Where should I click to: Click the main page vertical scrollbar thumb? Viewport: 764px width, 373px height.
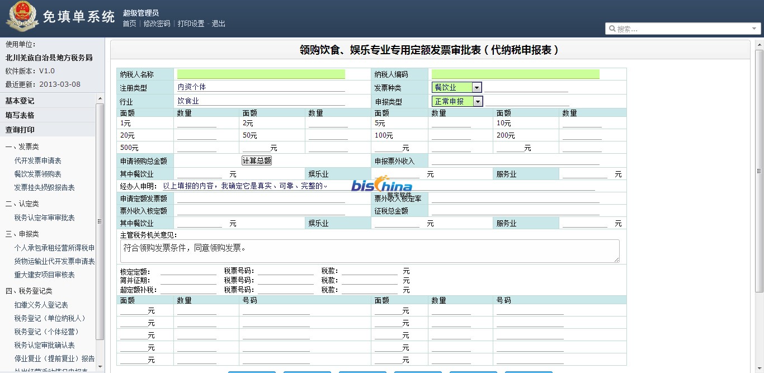[x=759, y=171]
